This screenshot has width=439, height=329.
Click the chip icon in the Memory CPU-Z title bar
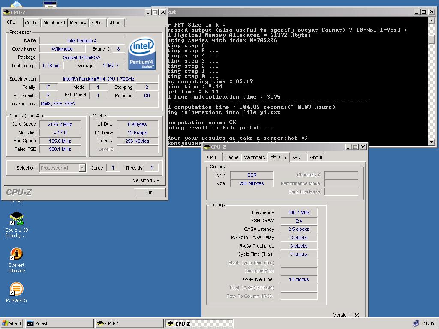(207, 147)
